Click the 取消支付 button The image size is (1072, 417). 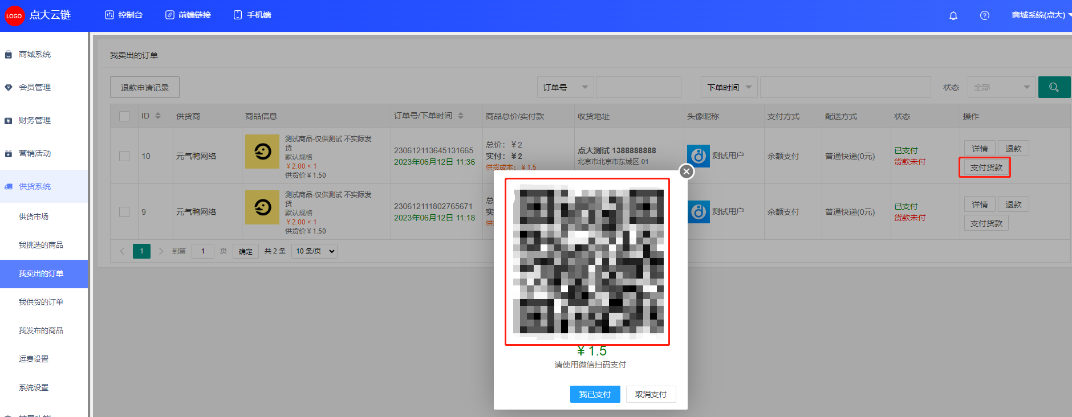tap(651, 394)
